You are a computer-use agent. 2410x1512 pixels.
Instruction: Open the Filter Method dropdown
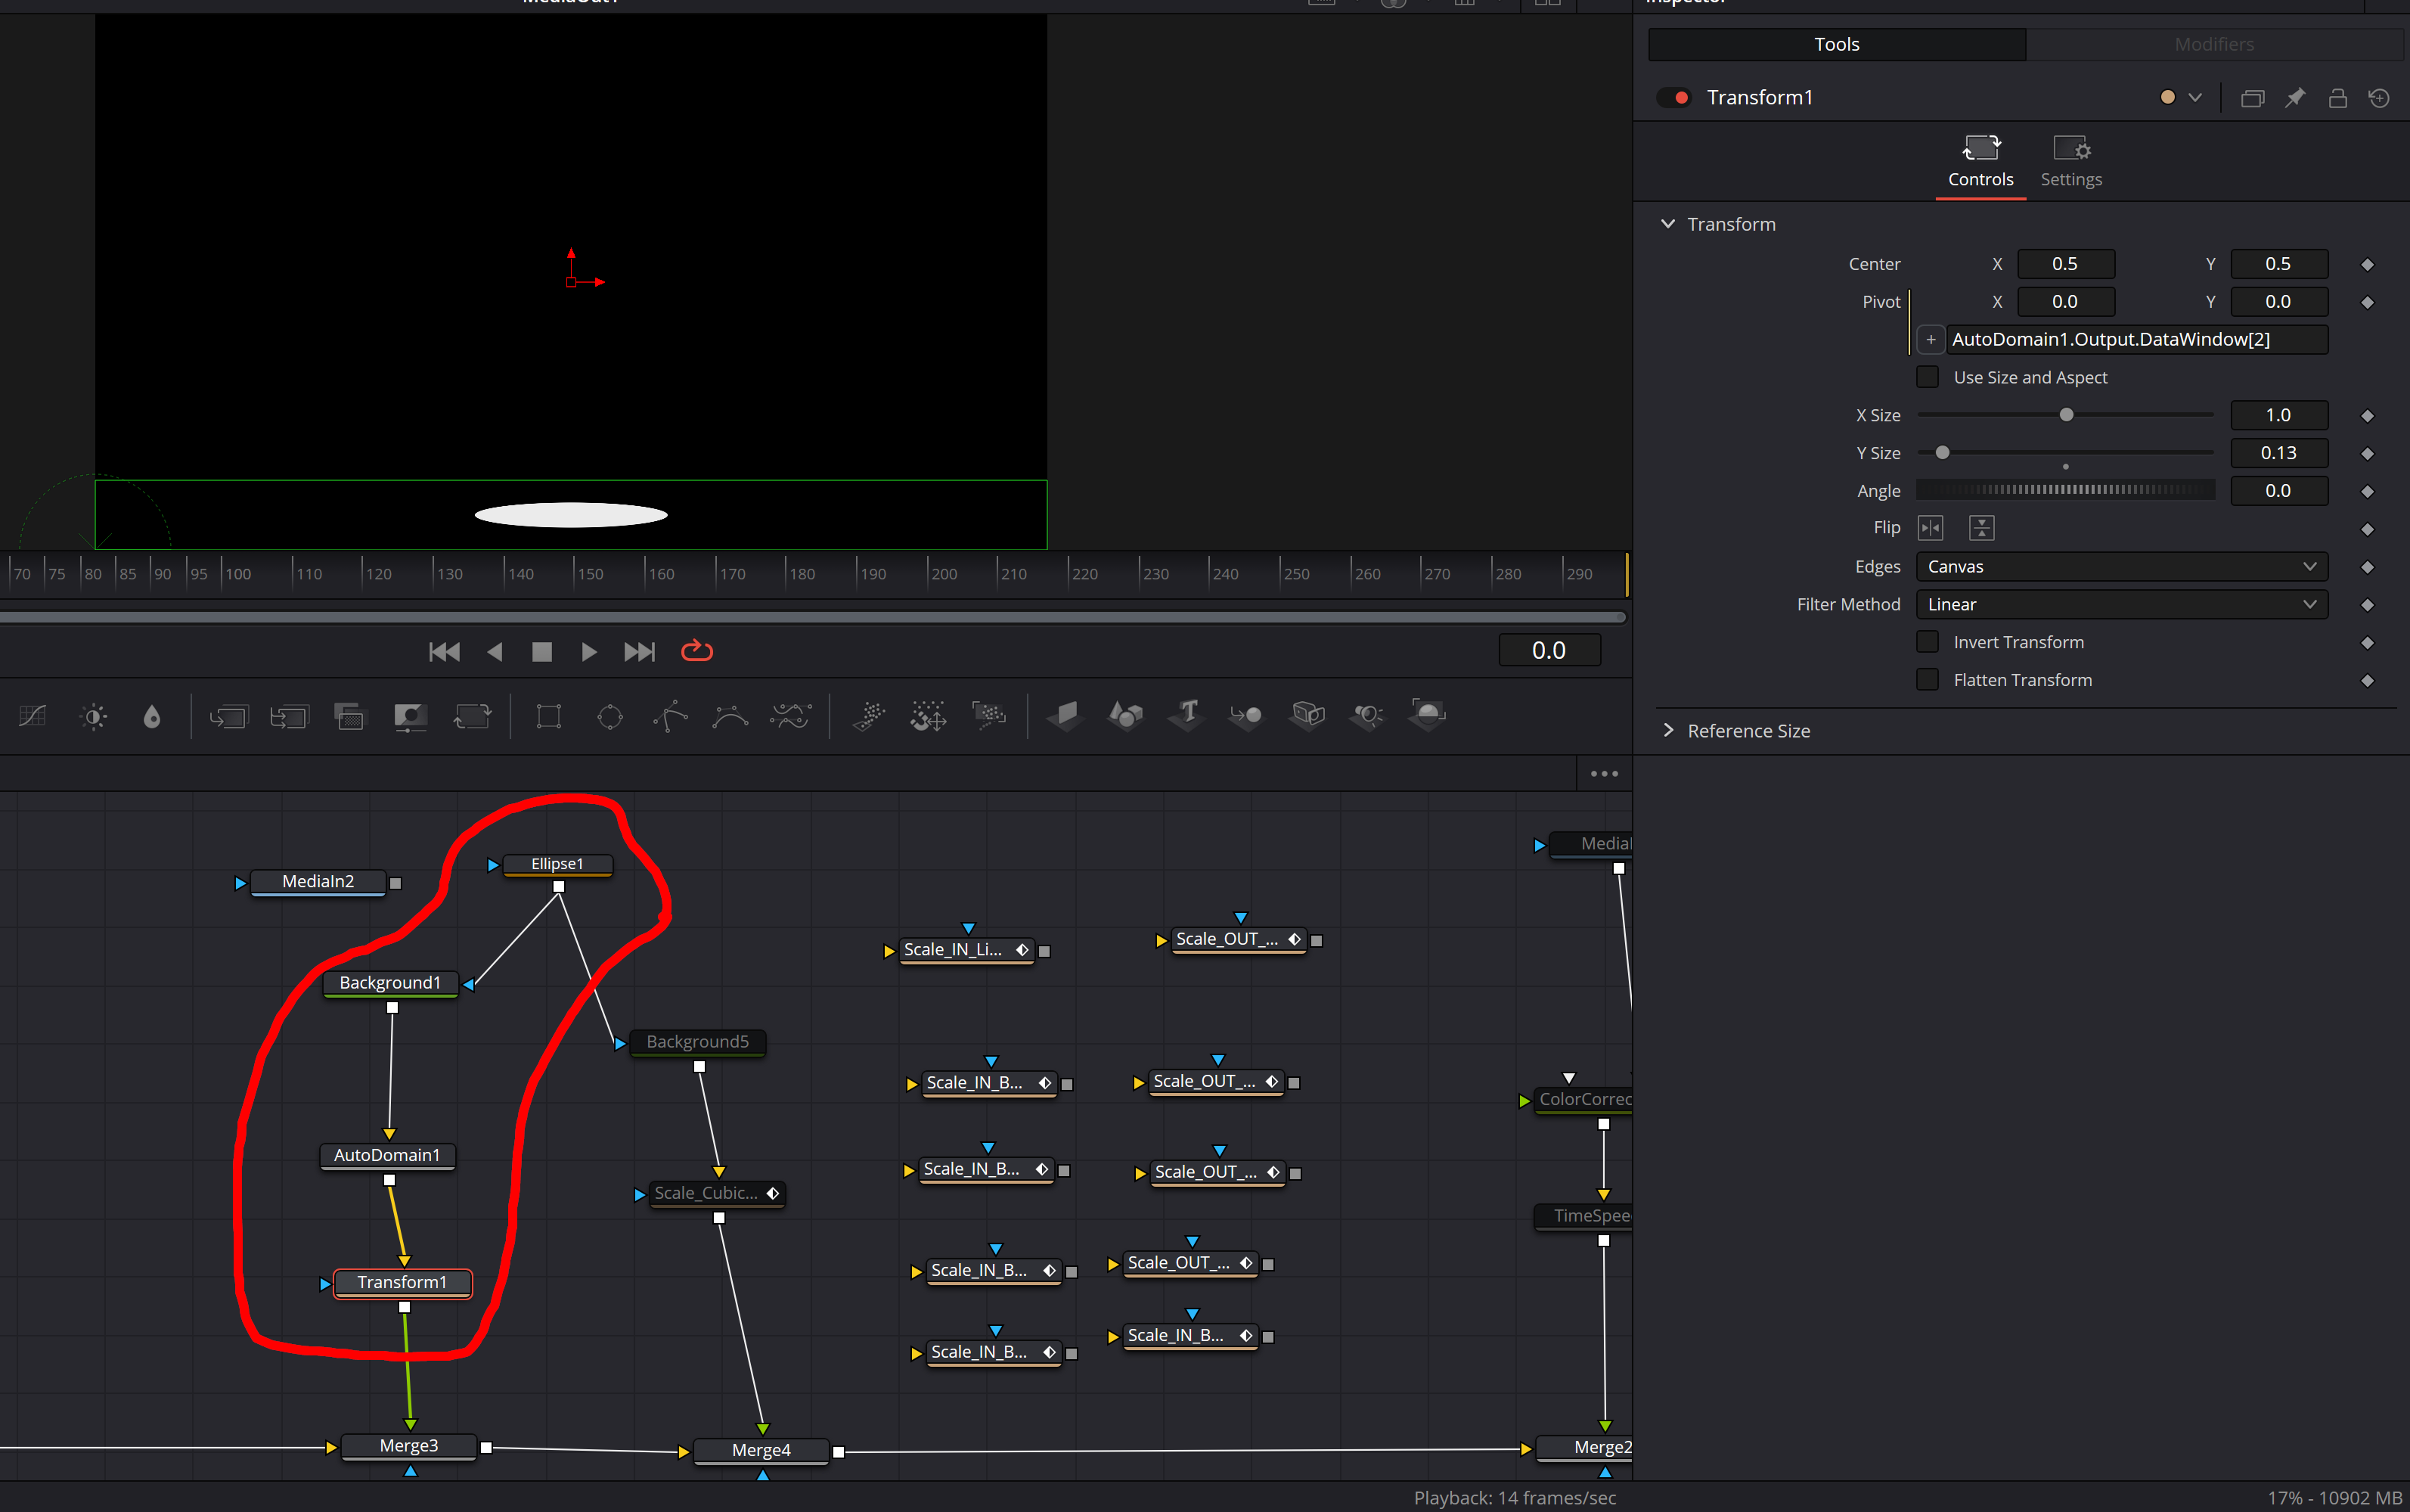tap(2121, 604)
